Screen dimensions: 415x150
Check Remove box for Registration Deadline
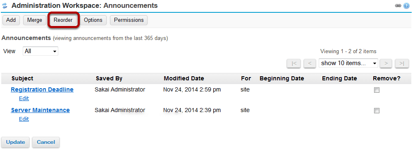(377, 90)
